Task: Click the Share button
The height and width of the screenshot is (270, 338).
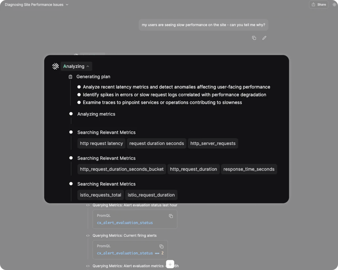Action: (319, 5)
